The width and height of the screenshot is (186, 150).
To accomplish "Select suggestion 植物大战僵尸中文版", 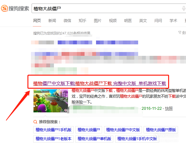I will coord(123,130).
